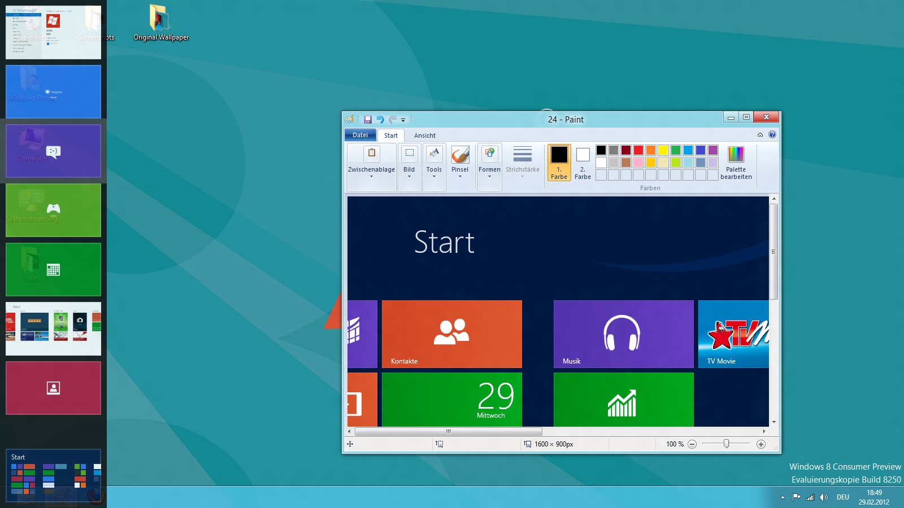Open the Datei tab in Paint
The image size is (904, 508).
(x=360, y=135)
